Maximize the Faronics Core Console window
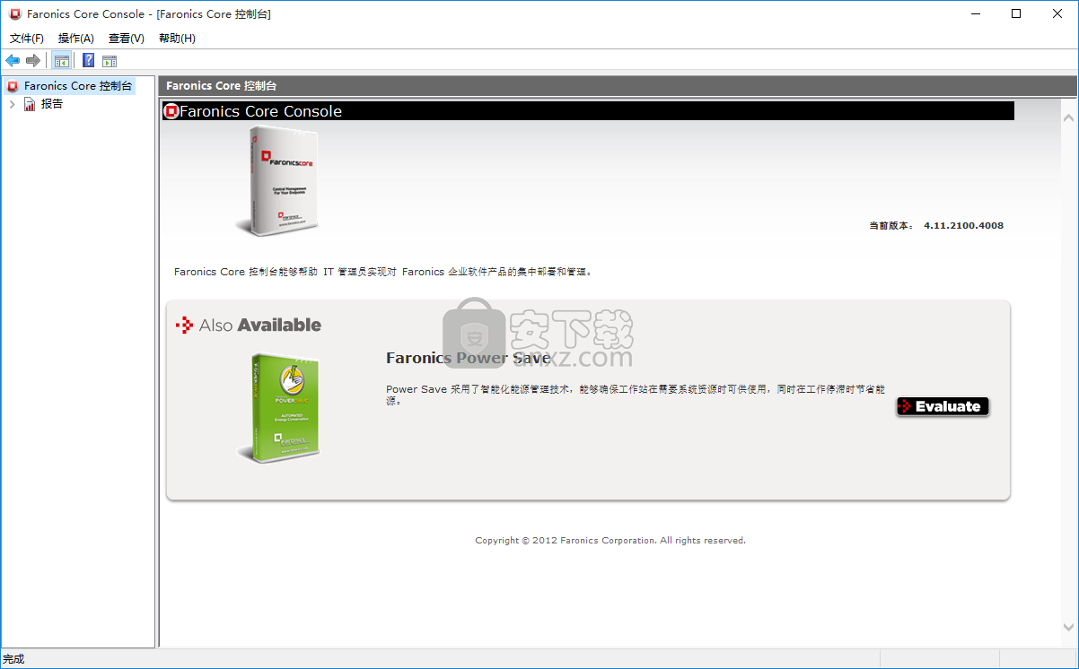 pyautogui.click(x=1016, y=13)
